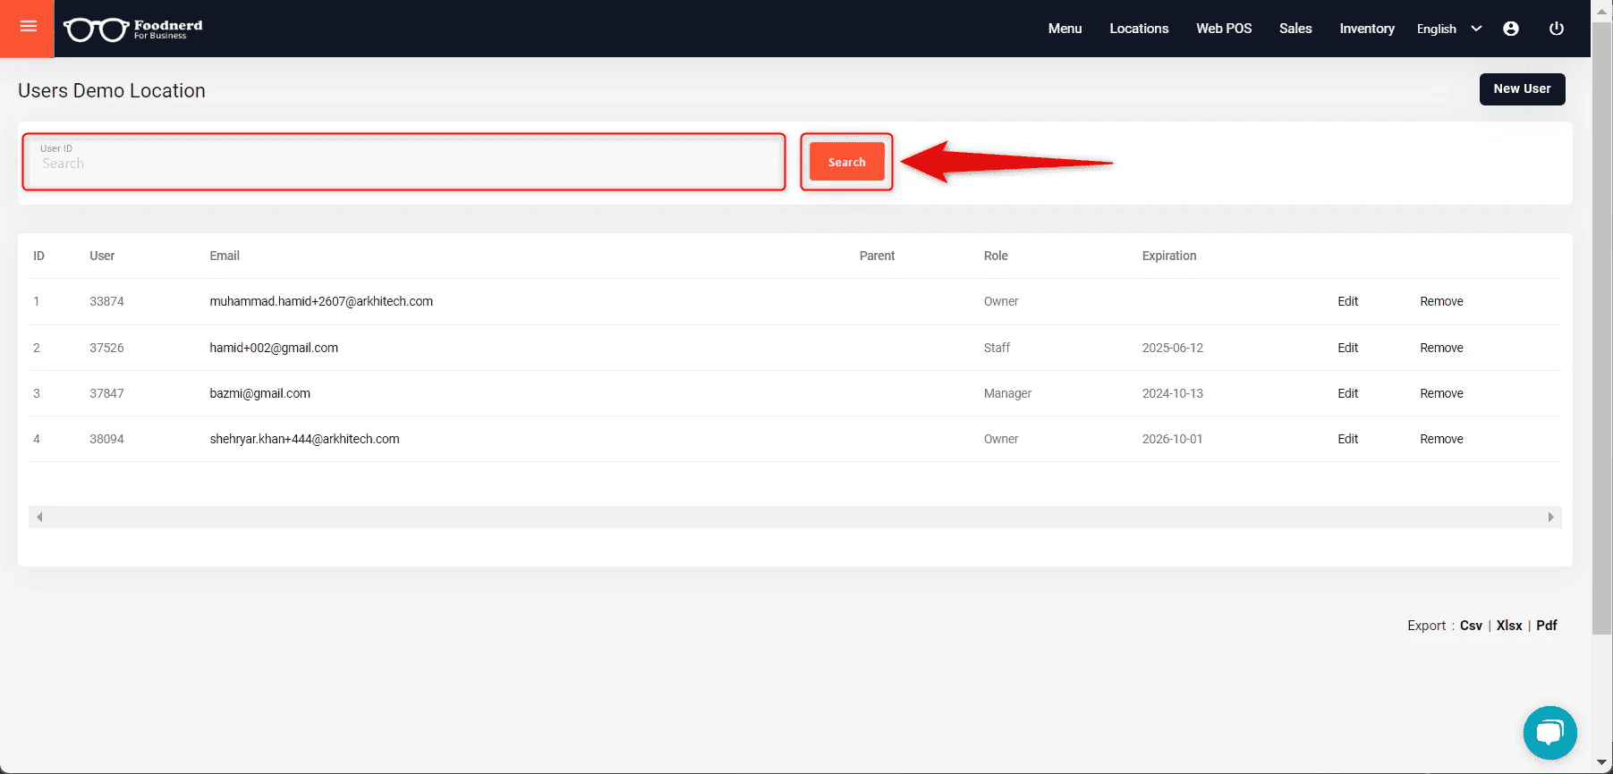1613x774 pixels.
Task: Expand the English language dropdown
Action: pyautogui.click(x=1448, y=29)
